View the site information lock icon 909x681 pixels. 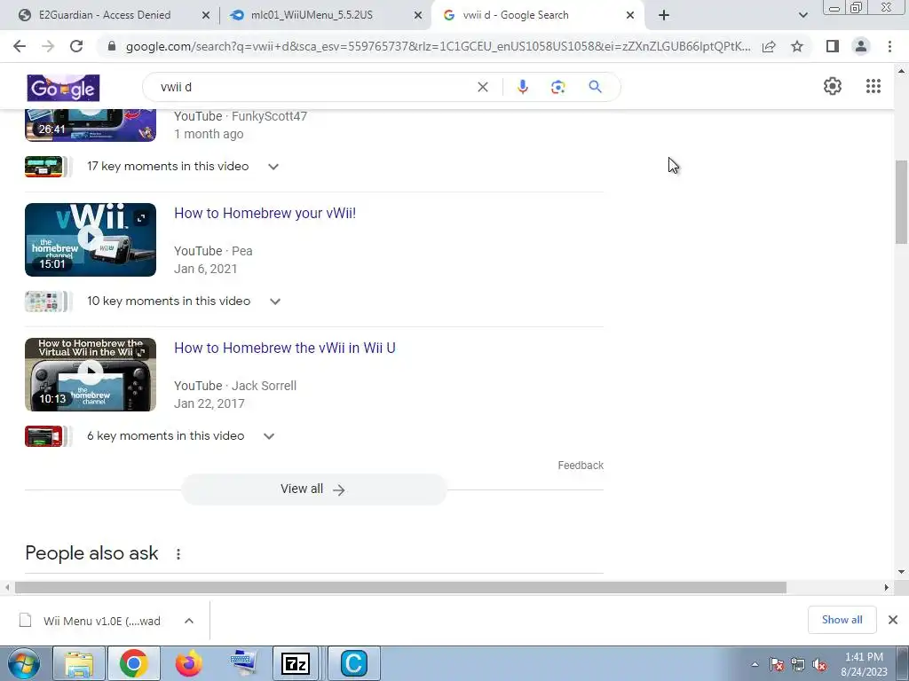112,46
